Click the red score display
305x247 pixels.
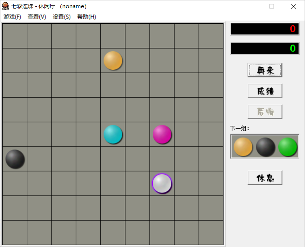tap(265, 29)
